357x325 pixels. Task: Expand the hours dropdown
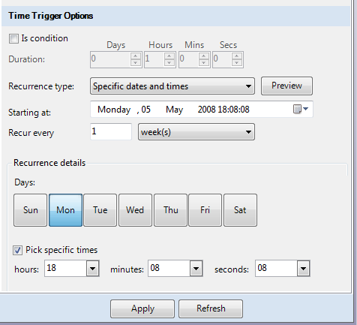(93, 269)
